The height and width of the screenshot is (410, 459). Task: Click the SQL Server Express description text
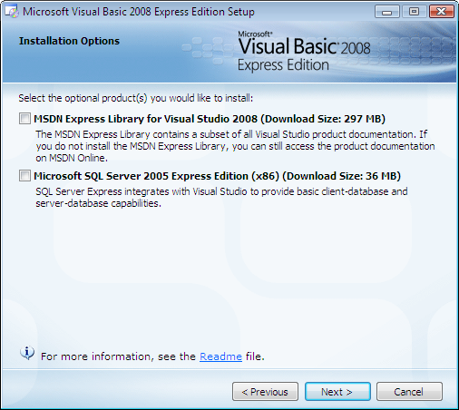pos(221,198)
